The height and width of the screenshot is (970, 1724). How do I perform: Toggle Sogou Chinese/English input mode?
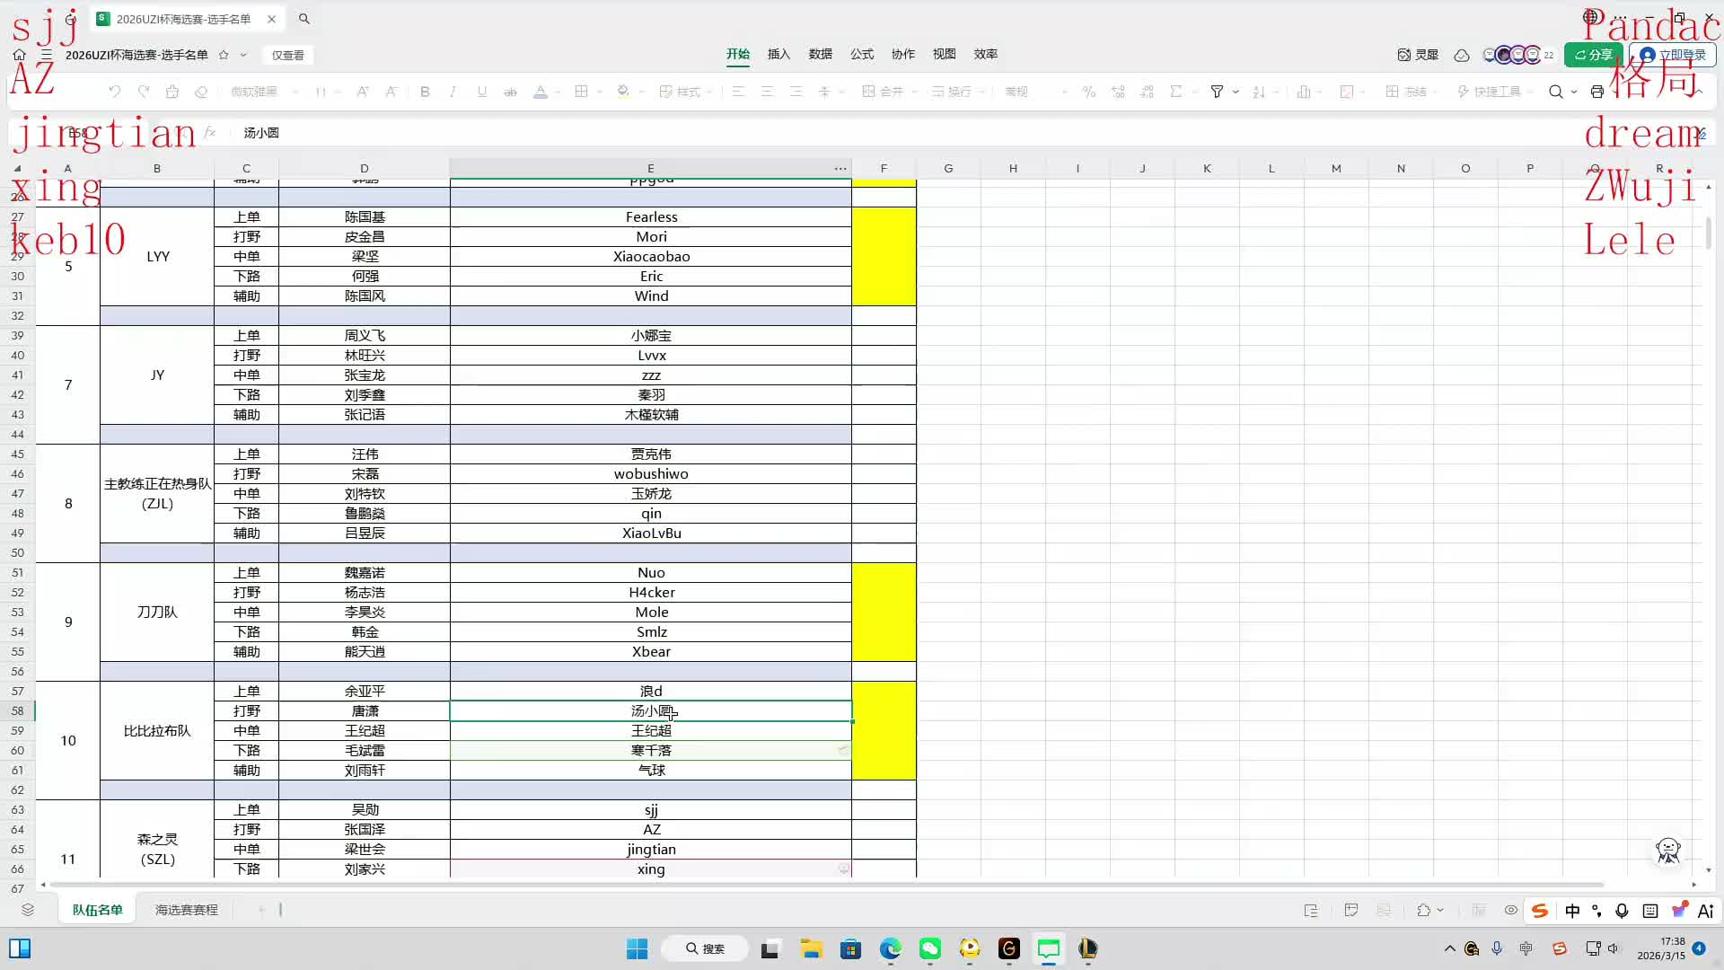point(1572,911)
